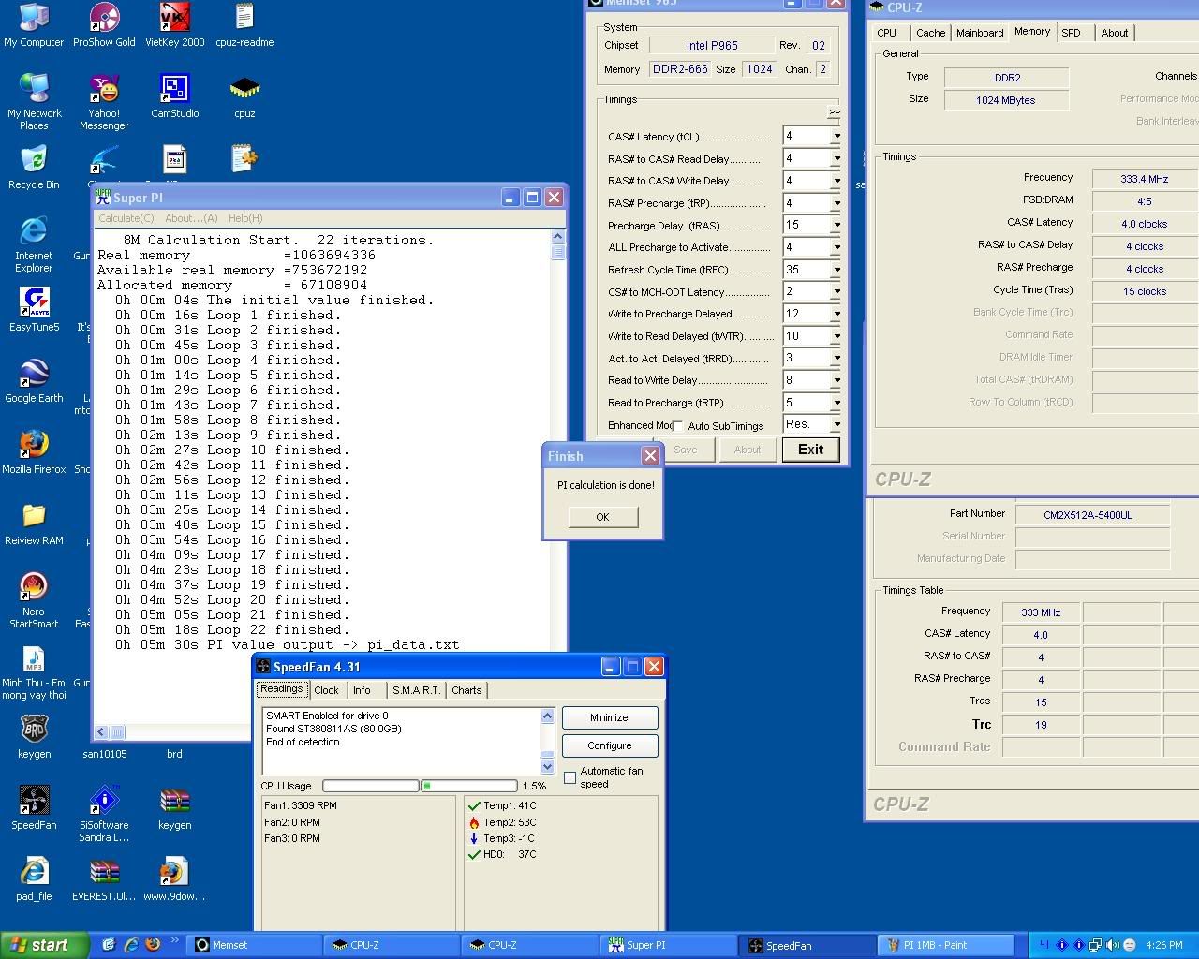Viewport: 1199px width, 959px height.
Task: Expand the RAS# Precharge (tRP) dropdown
Action: click(x=836, y=203)
